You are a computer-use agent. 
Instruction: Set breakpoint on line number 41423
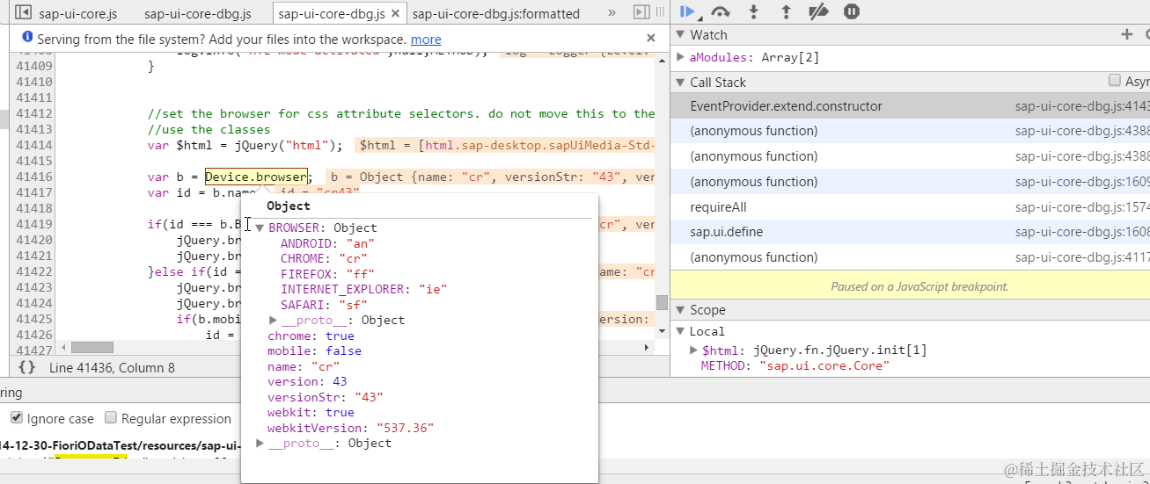tap(34, 287)
